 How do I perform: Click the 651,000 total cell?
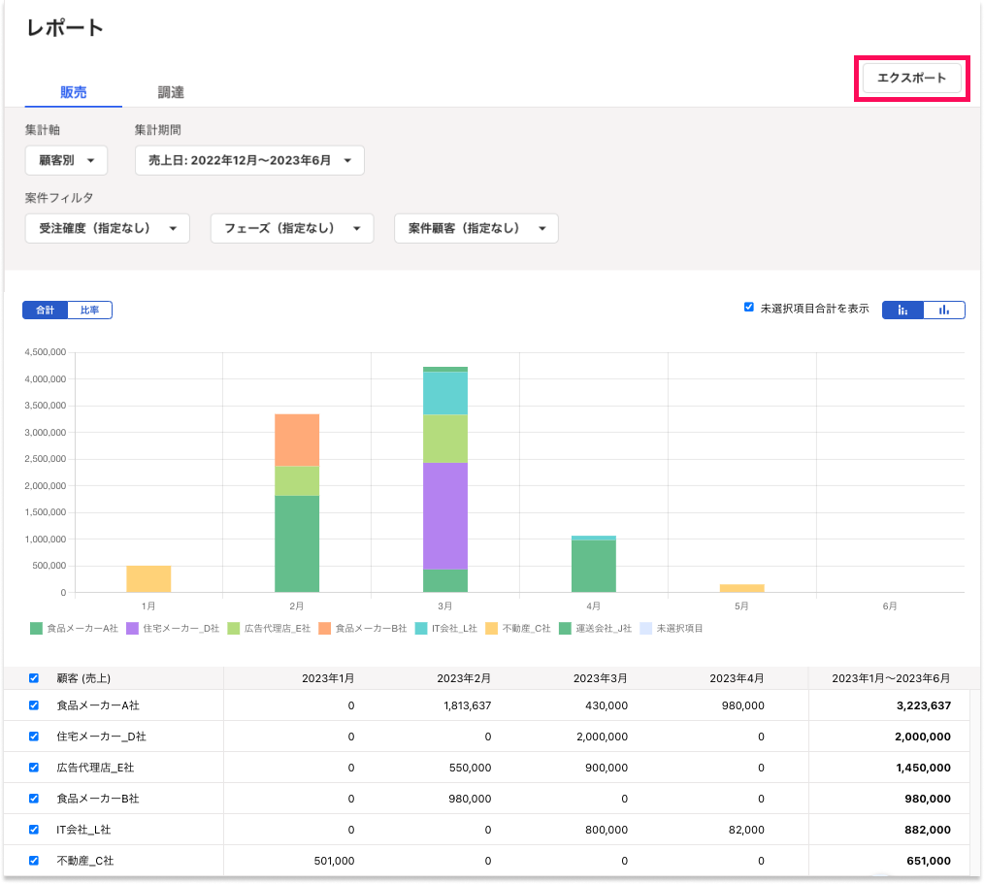929,861
